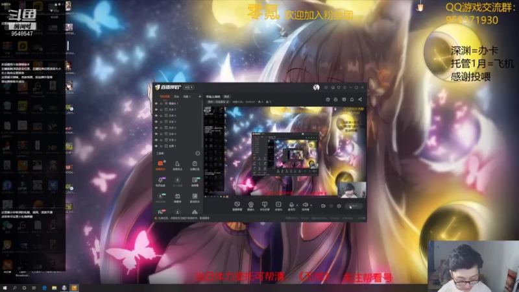Click the round options icon in the toolbox header
Viewport: 519px width, 292px height.
(198, 153)
